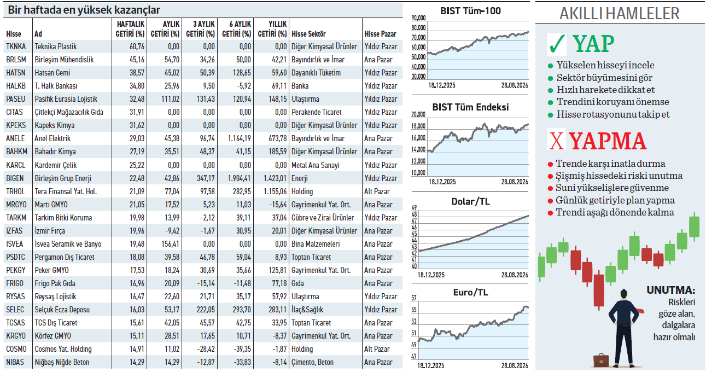
Task: Click the AKILLI HAMLELER heading
Action: click(x=620, y=13)
